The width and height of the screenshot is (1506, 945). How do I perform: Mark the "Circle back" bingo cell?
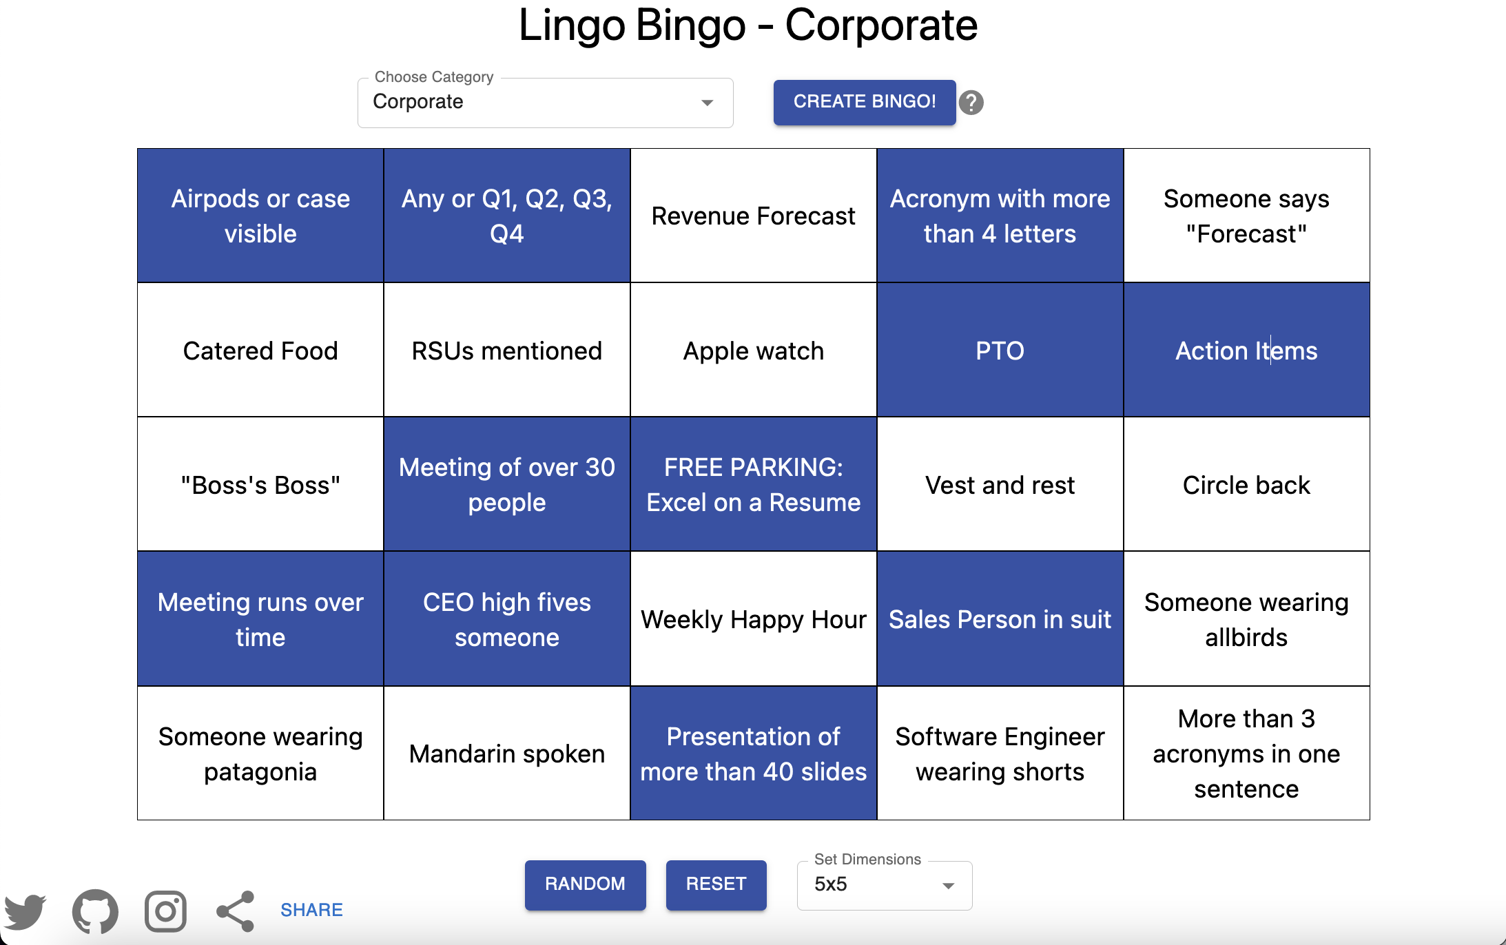tap(1246, 484)
